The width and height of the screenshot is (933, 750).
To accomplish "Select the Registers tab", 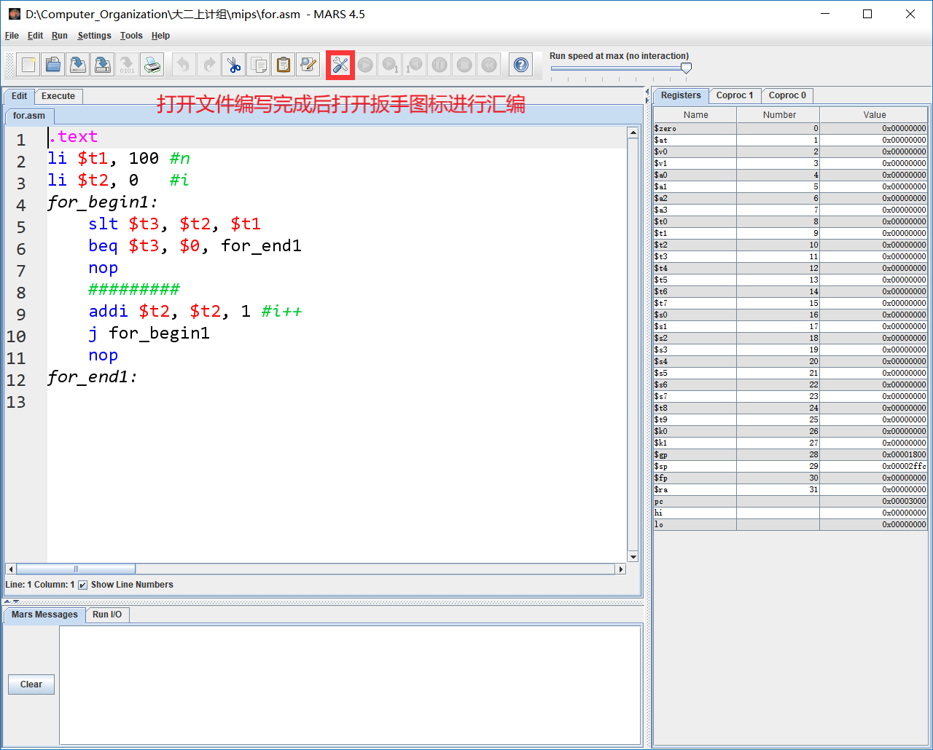I will [x=681, y=95].
